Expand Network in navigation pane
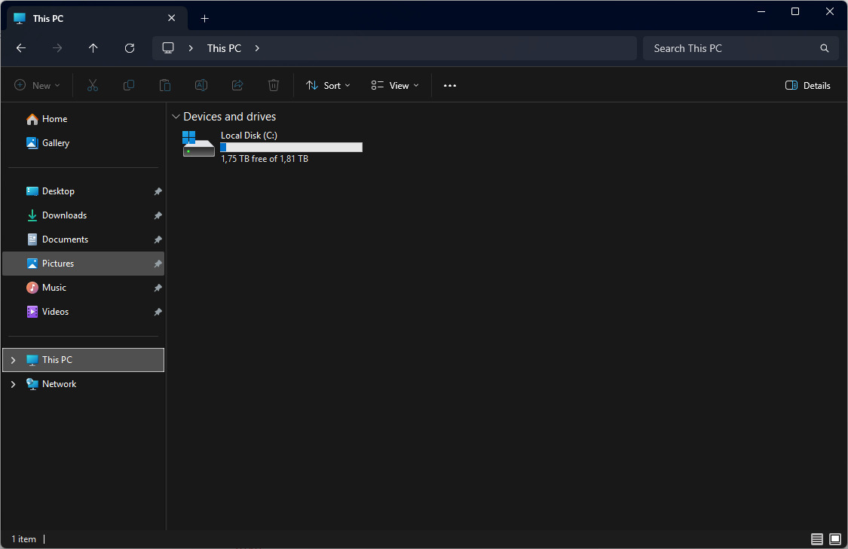 [x=14, y=384]
